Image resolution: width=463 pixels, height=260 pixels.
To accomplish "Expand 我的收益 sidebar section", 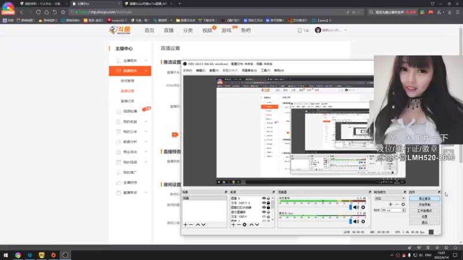I will 146,121.
